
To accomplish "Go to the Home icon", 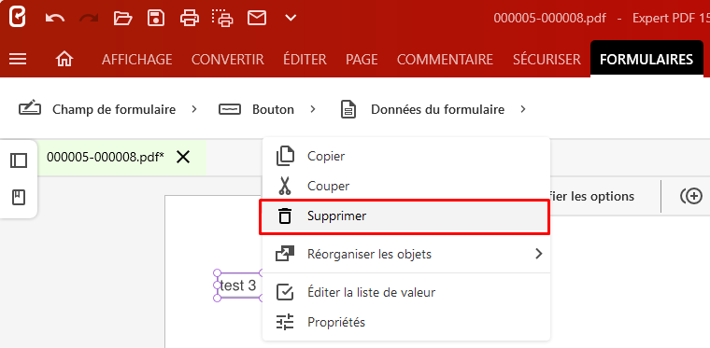I will 64,59.
